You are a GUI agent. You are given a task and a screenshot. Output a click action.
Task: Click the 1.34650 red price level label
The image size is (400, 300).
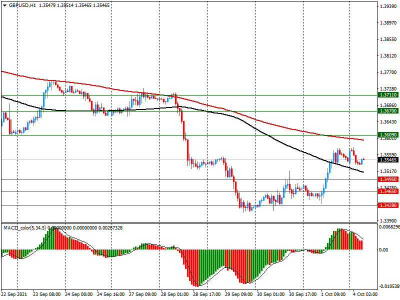click(388, 191)
